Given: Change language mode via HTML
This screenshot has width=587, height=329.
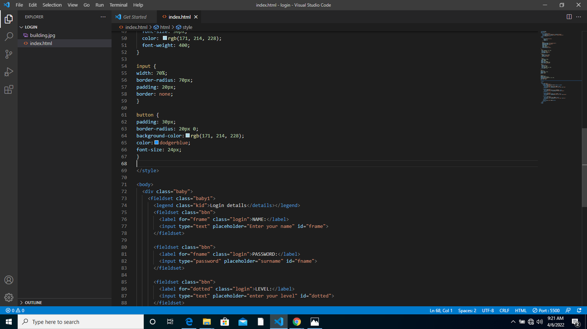Looking at the screenshot, I should click(x=520, y=310).
